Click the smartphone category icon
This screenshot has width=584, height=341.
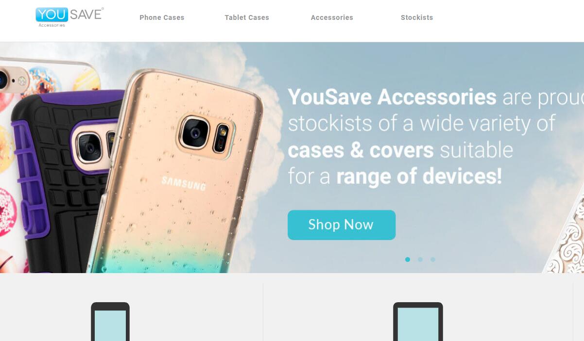pyautogui.click(x=110, y=321)
